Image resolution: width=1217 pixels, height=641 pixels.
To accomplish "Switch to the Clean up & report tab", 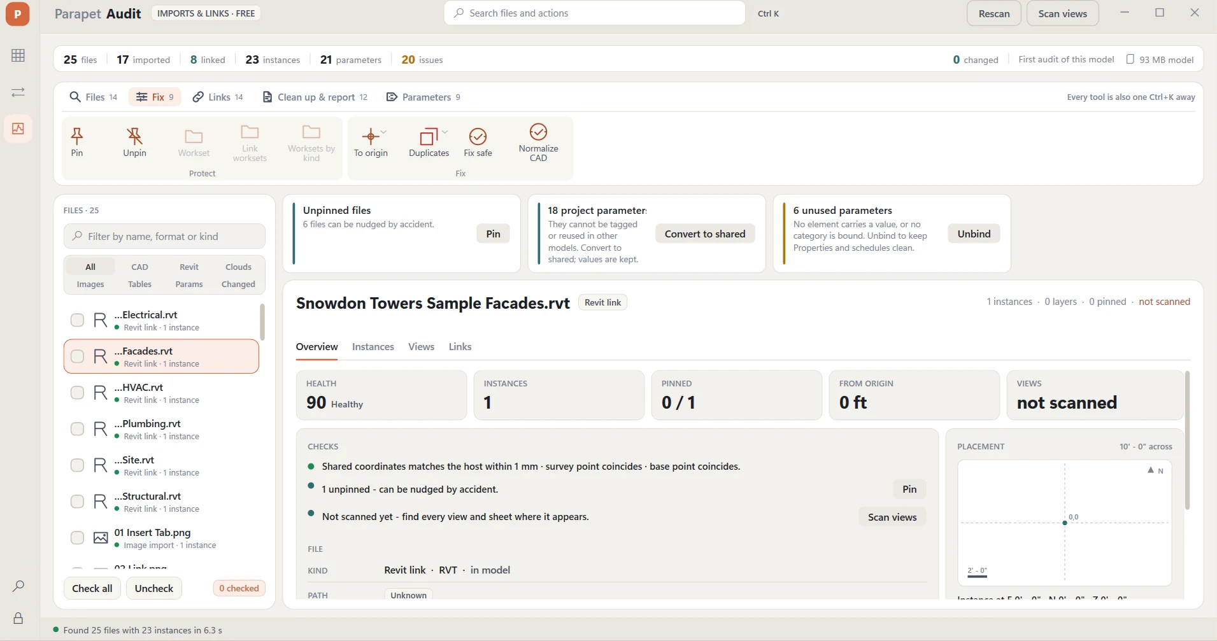I will point(315,97).
